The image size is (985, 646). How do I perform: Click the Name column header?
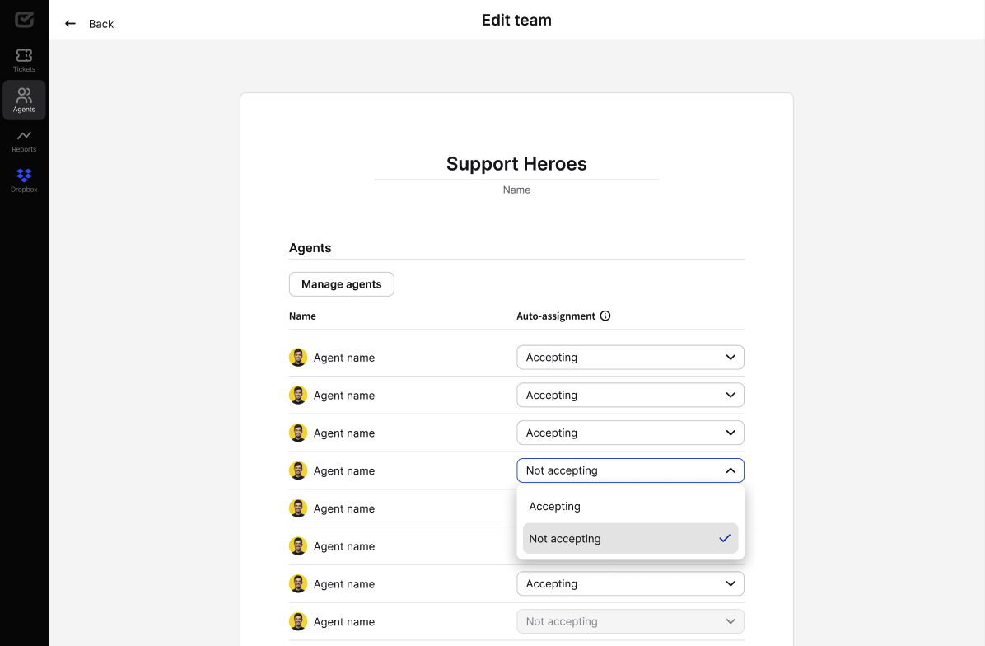[302, 316]
